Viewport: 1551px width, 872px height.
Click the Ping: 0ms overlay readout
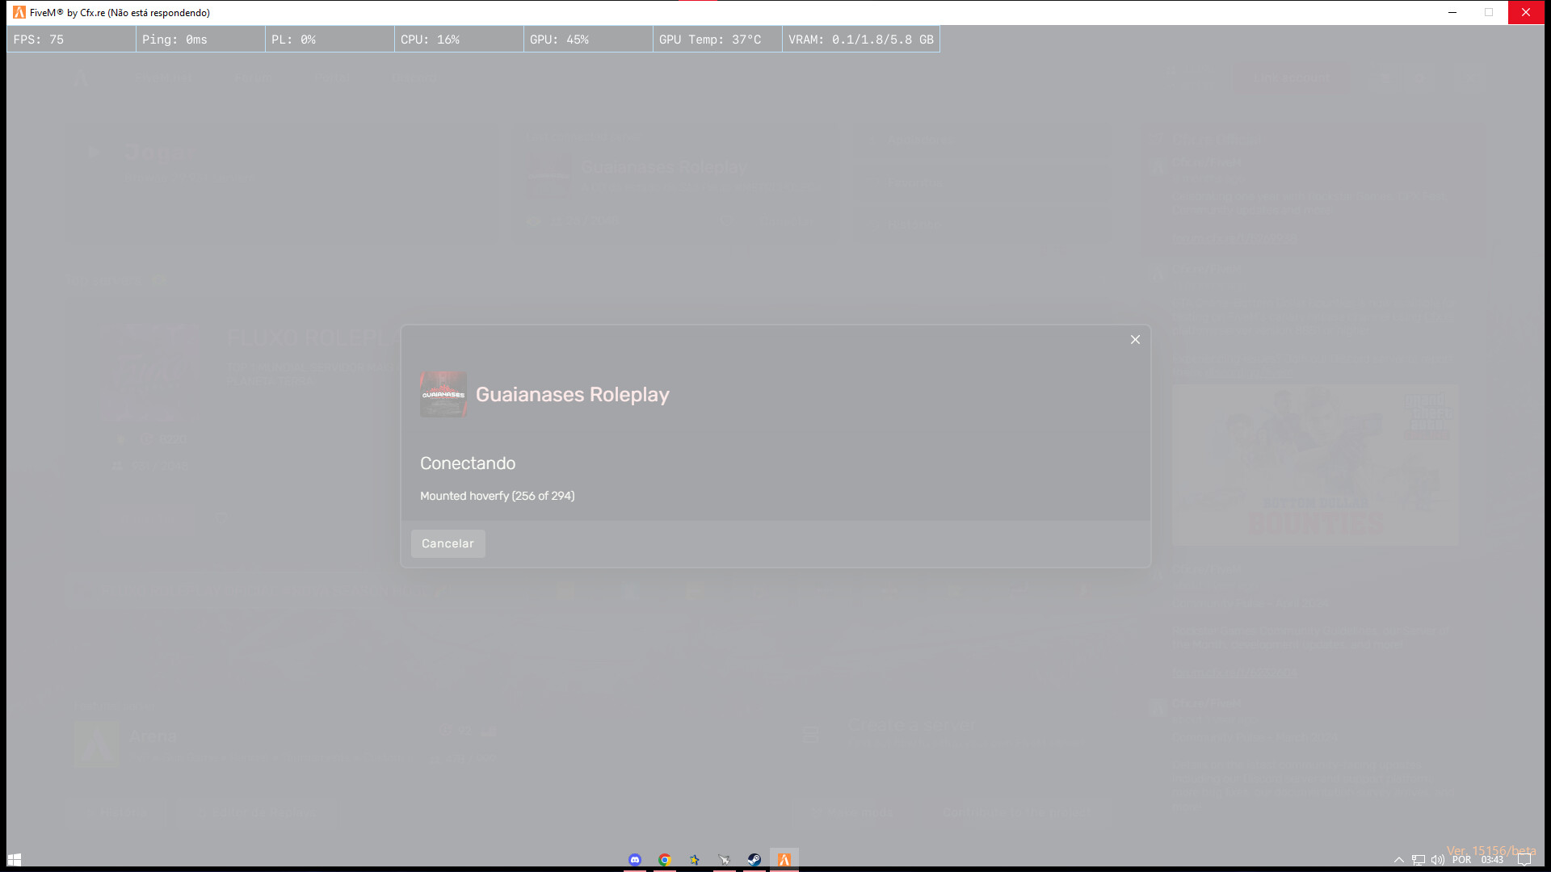[200, 39]
